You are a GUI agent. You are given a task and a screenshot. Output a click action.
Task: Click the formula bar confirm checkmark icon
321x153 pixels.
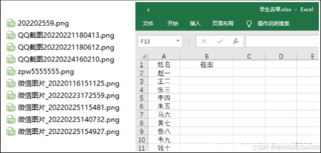(220, 42)
